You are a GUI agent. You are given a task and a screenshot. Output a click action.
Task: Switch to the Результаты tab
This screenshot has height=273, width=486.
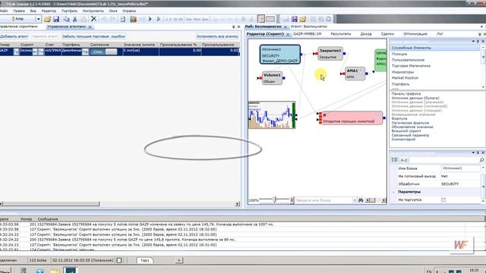341,33
